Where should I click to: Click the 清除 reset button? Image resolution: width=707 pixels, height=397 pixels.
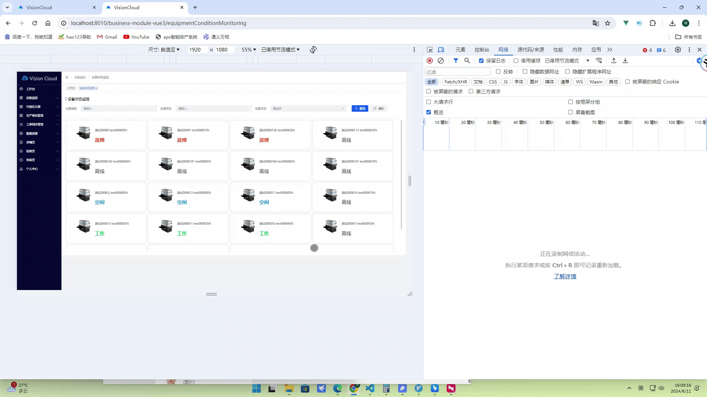(x=379, y=108)
